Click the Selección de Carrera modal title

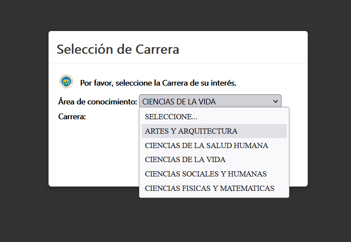coord(118,49)
